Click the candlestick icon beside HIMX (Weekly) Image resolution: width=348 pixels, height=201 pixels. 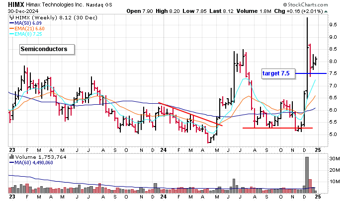[11, 18]
